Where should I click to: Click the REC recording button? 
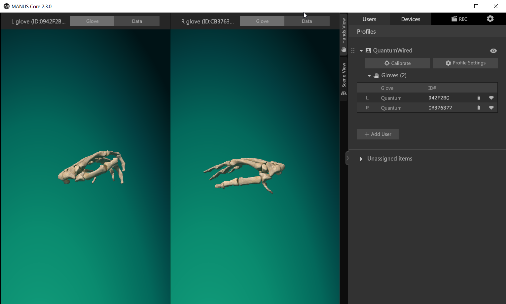459,19
